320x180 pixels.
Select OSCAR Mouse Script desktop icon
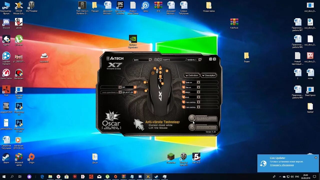coord(19,8)
